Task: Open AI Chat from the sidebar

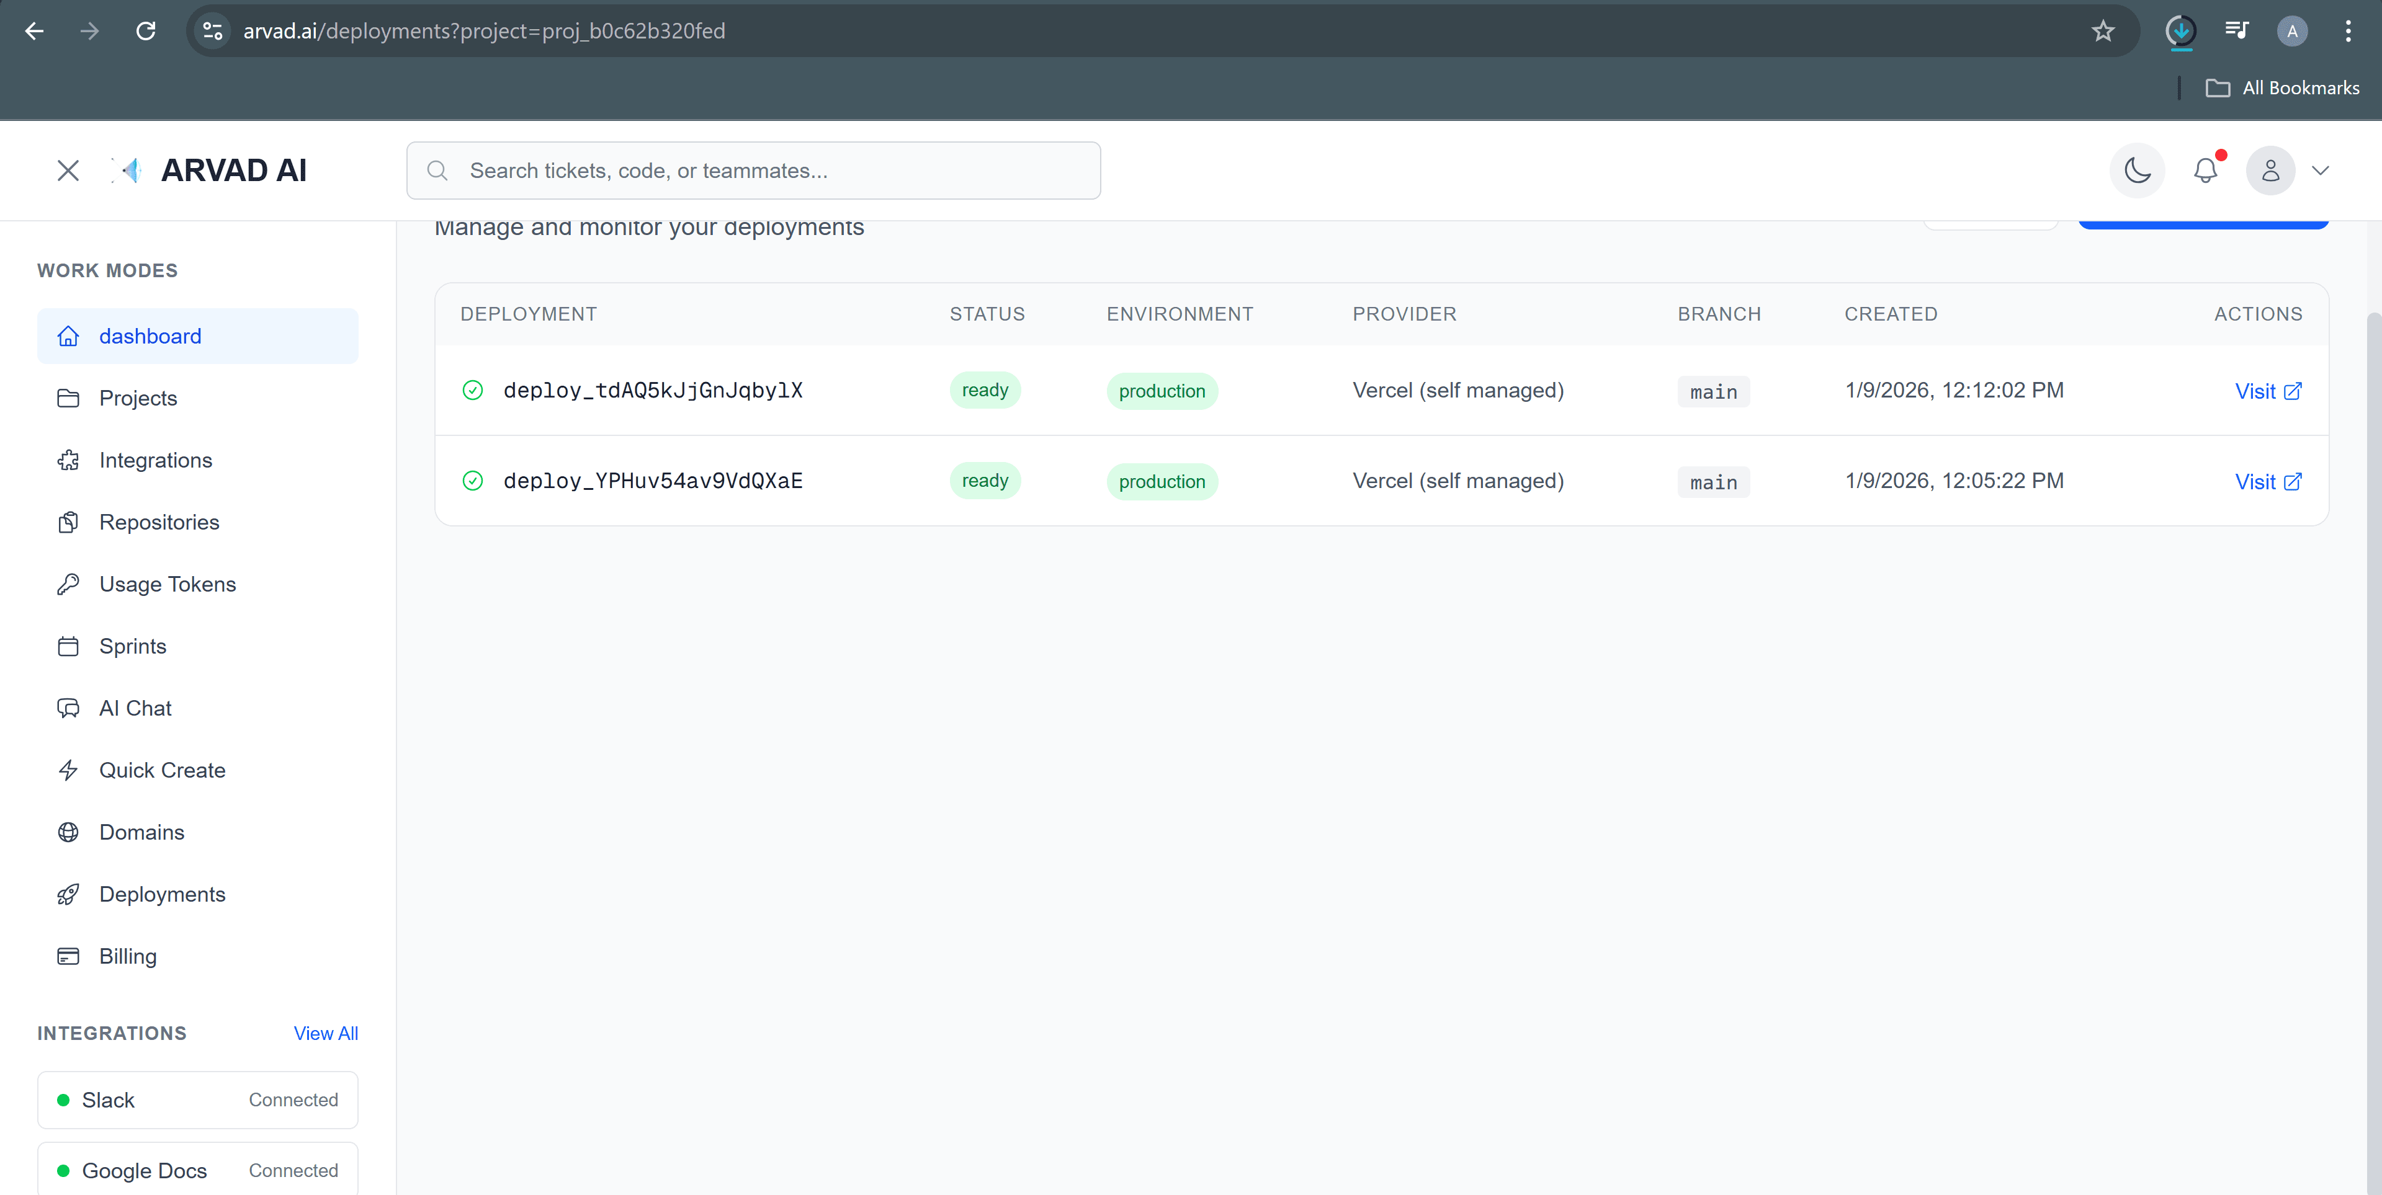Action: (135, 708)
